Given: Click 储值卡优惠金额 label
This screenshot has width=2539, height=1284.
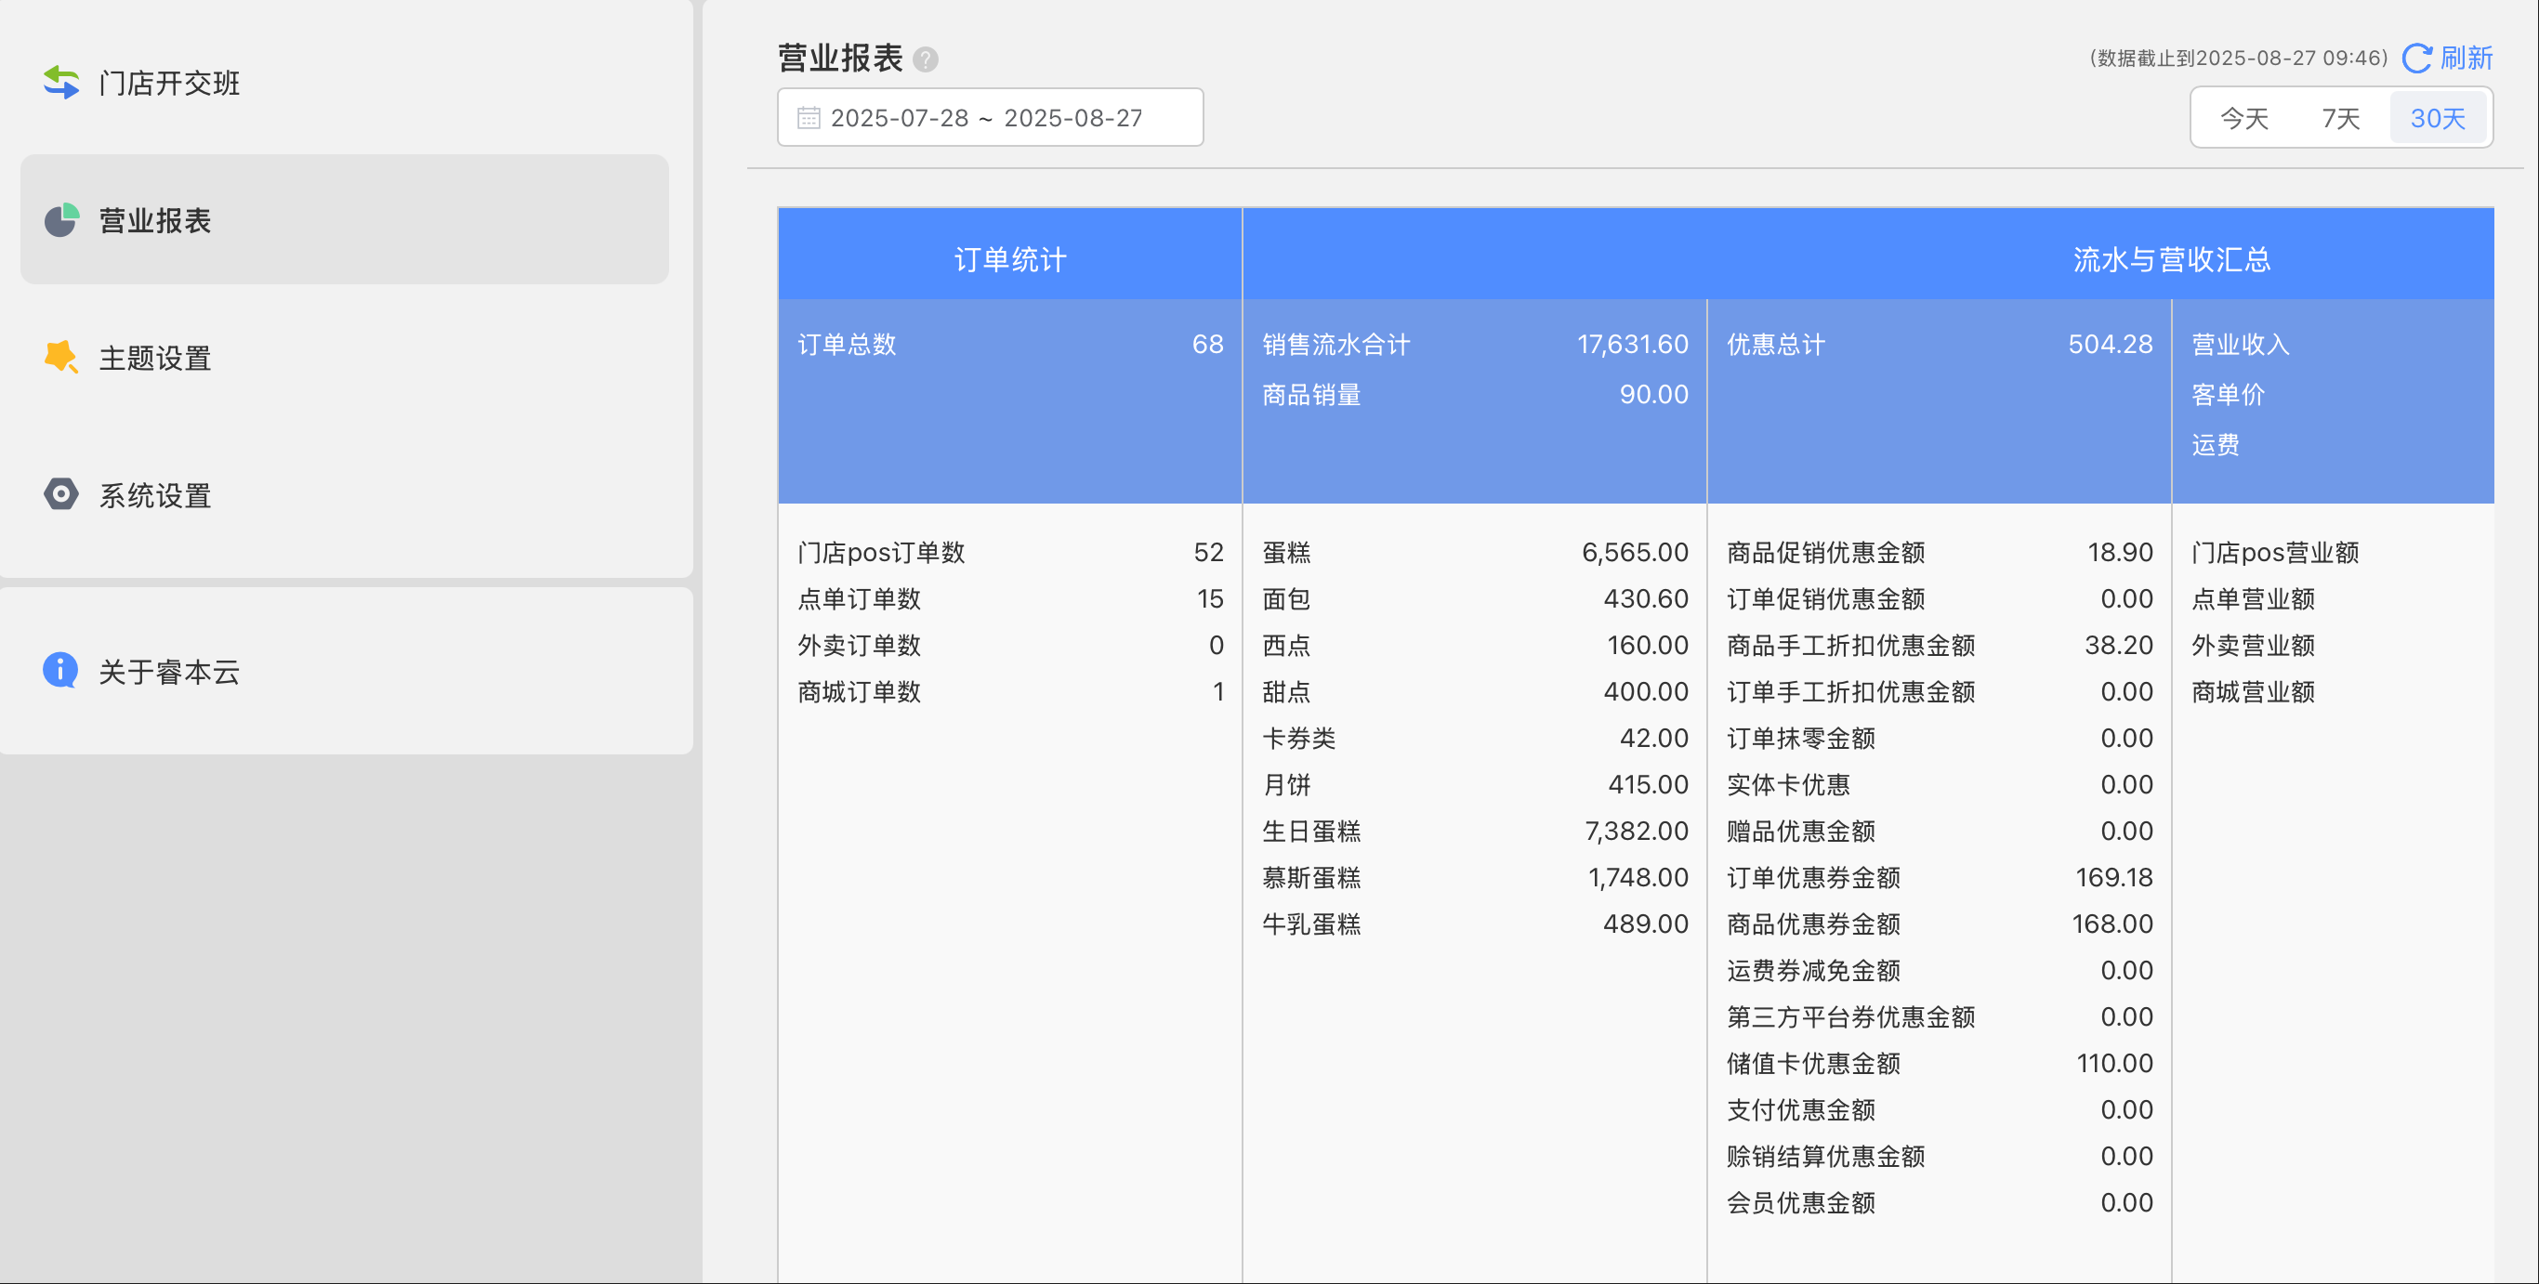Looking at the screenshot, I should (x=1813, y=1062).
